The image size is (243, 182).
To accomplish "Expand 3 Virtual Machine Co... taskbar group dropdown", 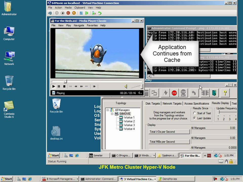I will (155, 179).
